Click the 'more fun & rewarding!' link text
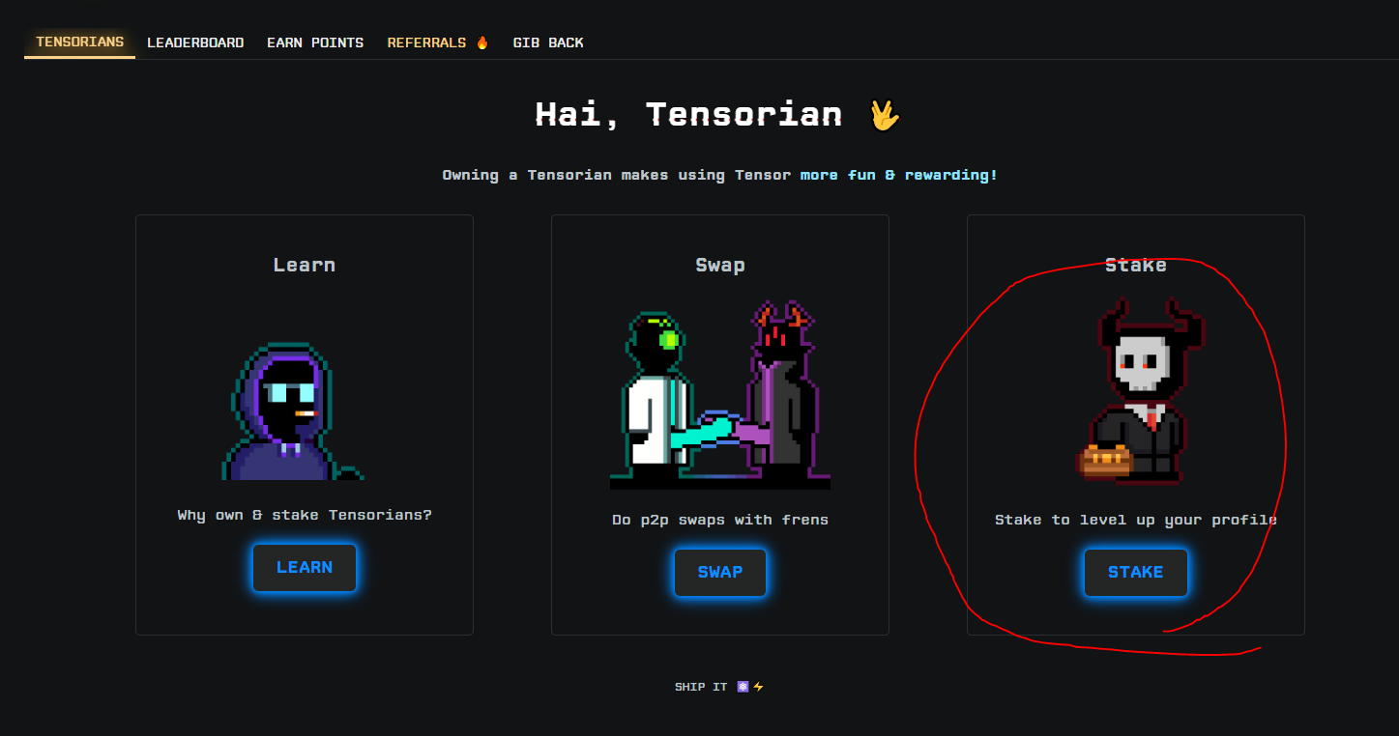Viewport: 1399px width, 736px height. (x=899, y=175)
